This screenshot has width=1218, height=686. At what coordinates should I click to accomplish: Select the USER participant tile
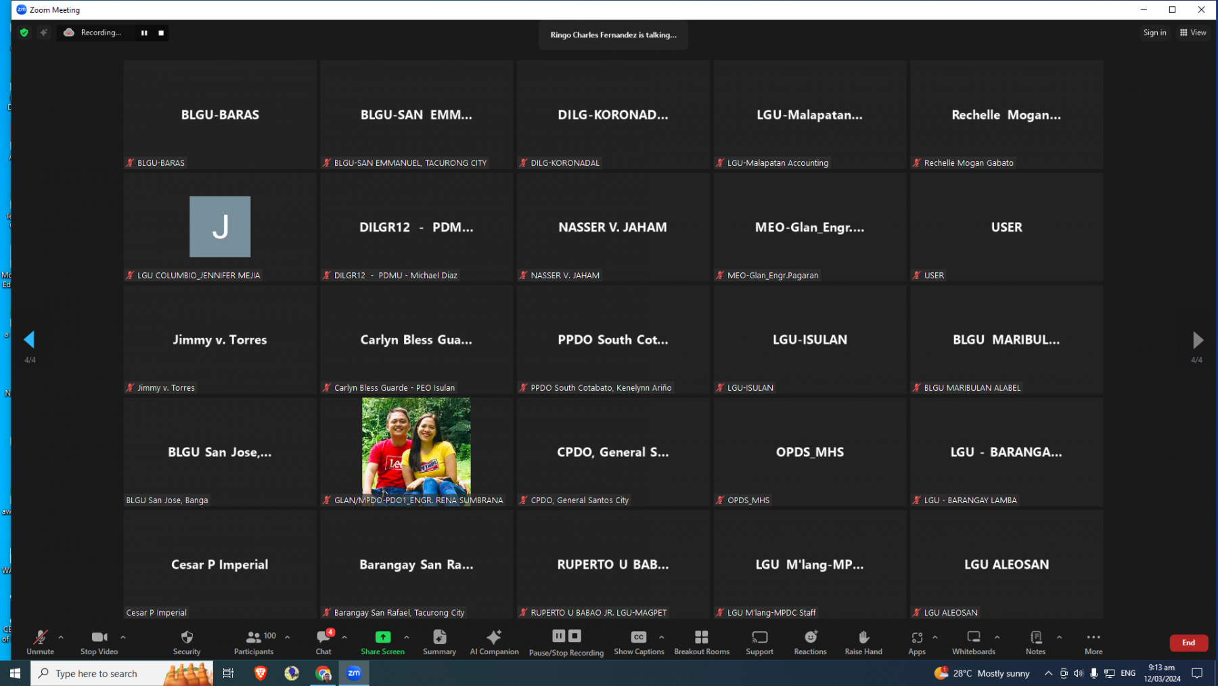(1006, 227)
